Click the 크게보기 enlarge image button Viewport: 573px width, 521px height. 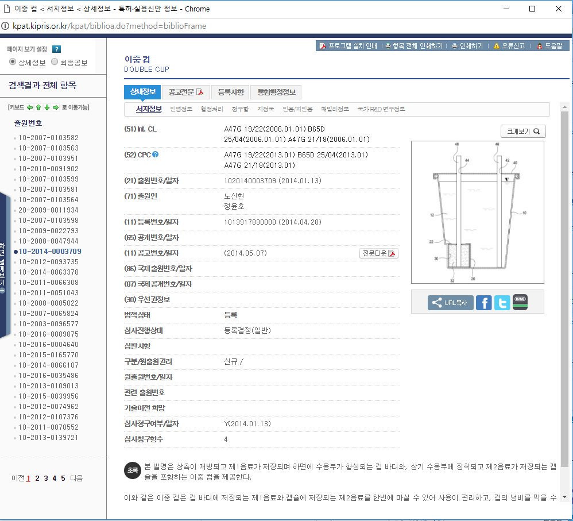tap(522, 132)
